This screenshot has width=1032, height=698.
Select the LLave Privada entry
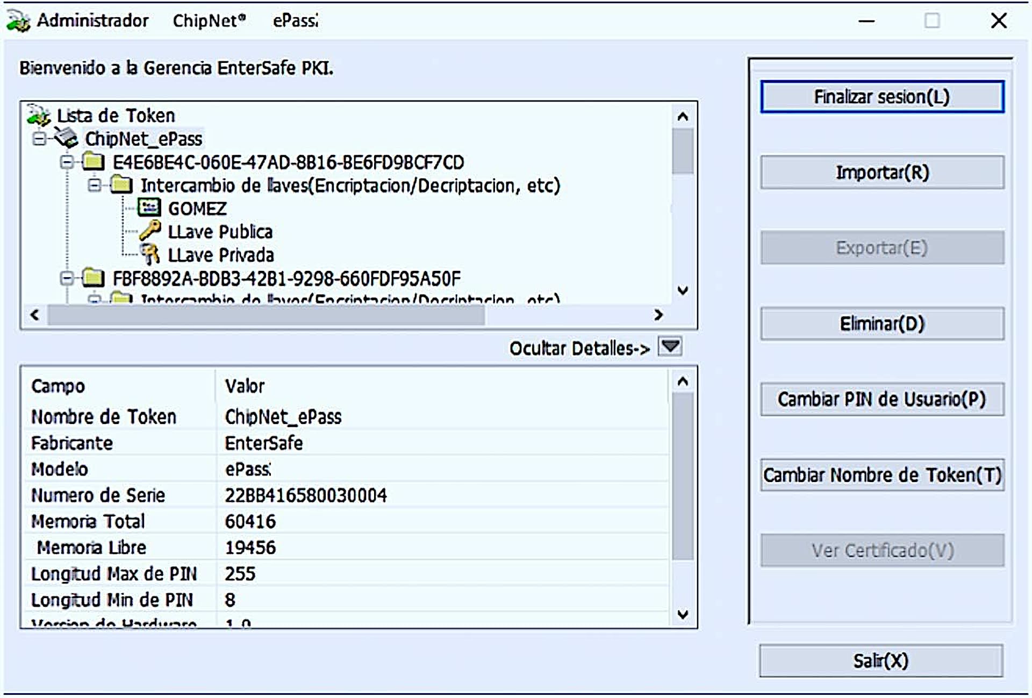coord(221,255)
